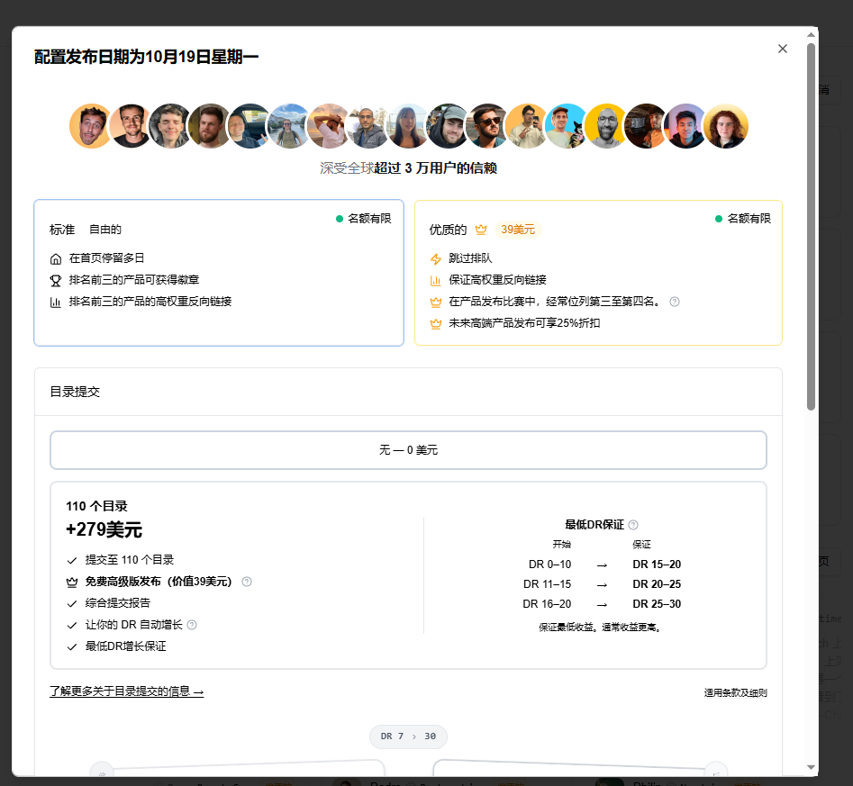Click the dialog's vertical scrollbar thumb

pos(811,226)
